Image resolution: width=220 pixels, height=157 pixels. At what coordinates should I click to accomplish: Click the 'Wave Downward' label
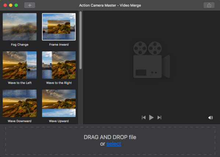coord(19,121)
